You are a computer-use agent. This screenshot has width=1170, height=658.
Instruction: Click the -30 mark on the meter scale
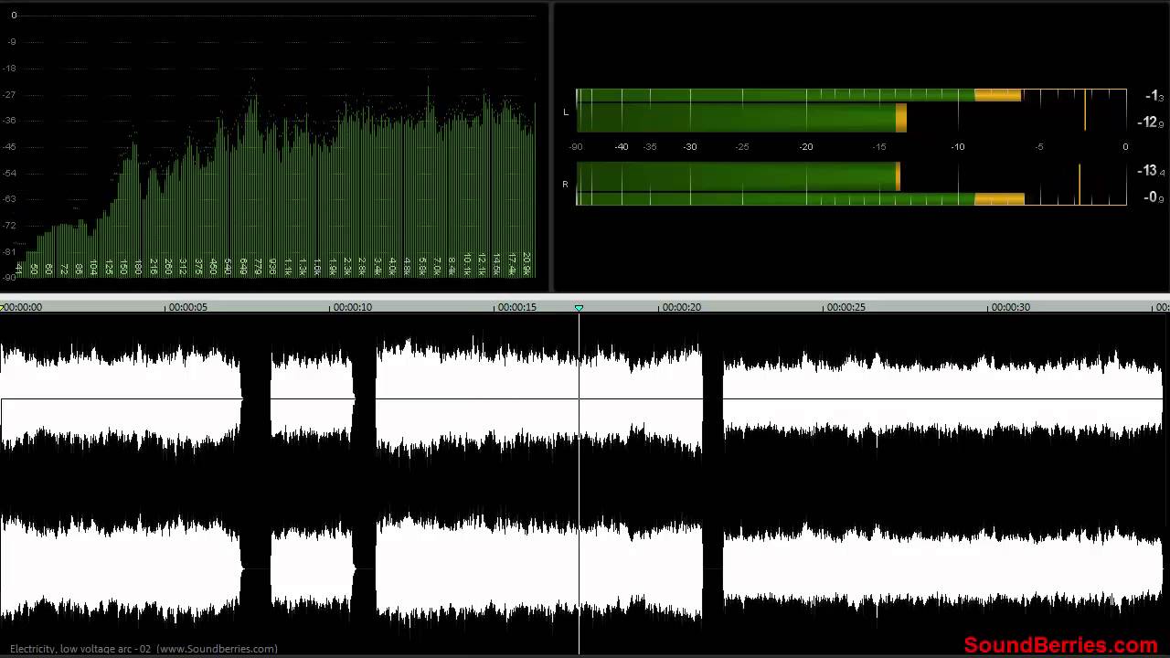690,147
